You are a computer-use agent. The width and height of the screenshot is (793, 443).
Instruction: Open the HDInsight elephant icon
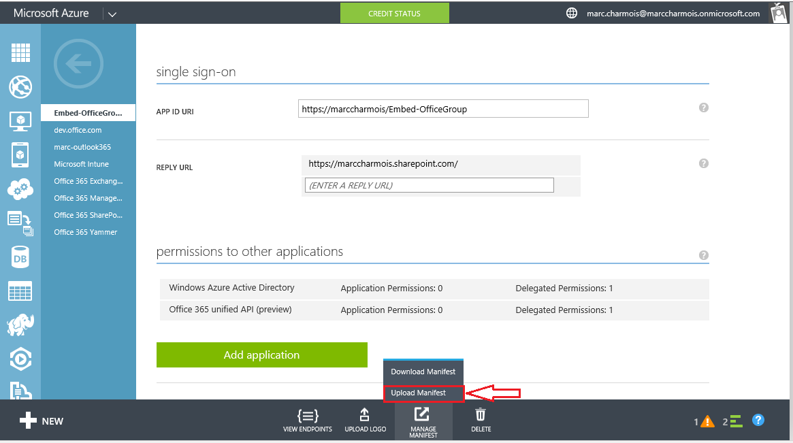(x=20, y=326)
